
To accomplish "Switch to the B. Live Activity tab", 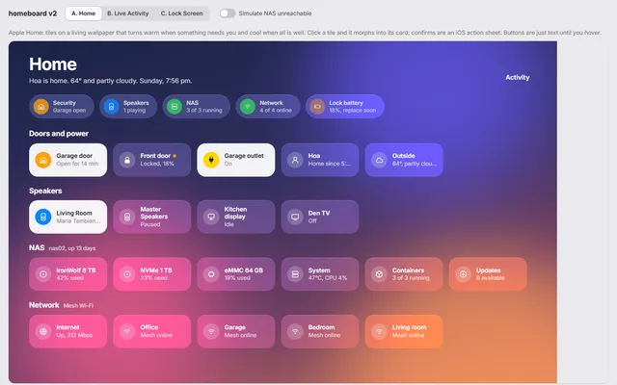I will tap(128, 13).
